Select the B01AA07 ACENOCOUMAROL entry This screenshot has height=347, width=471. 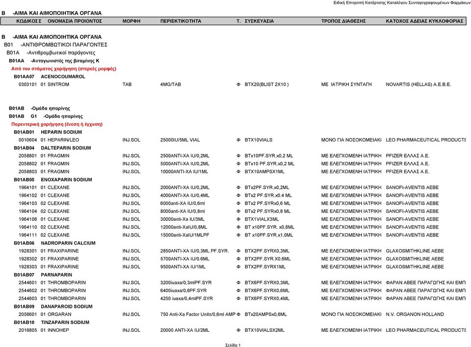(50, 76)
